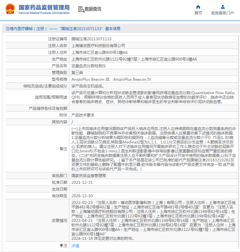Select product name 定量血流分数检测仪

[89, 66]
